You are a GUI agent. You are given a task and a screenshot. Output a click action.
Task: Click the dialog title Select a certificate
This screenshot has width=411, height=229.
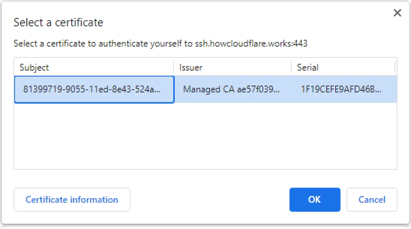pos(58,23)
